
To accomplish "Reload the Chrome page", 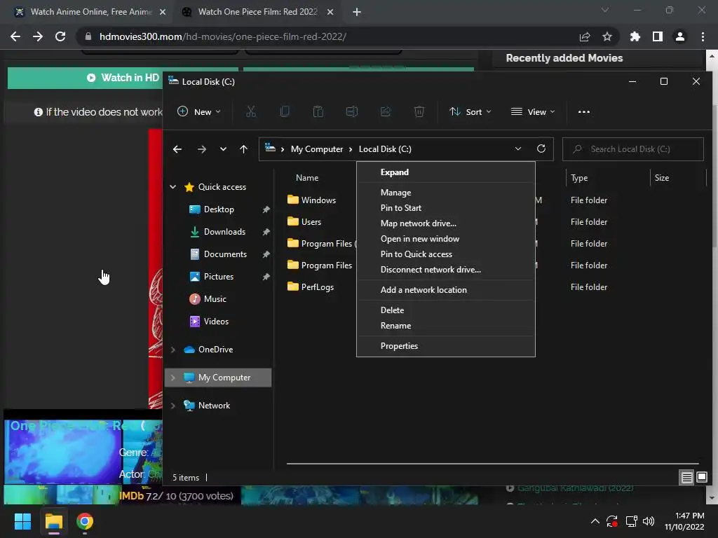I will [x=60, y=36].
